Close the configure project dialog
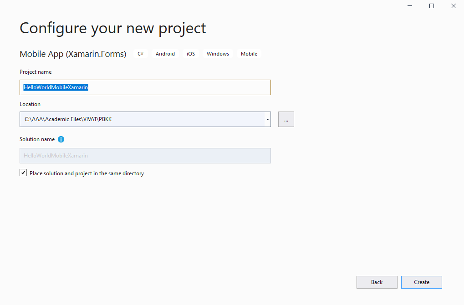Viewport: 464px width, 305px height. 454,6
